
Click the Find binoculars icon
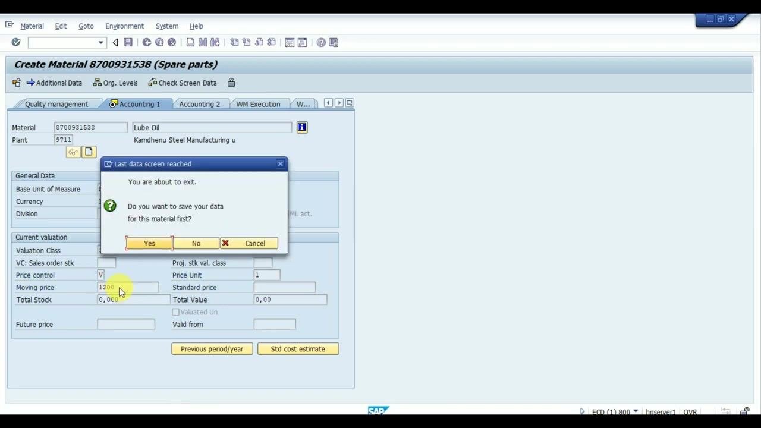click(203, 42)
